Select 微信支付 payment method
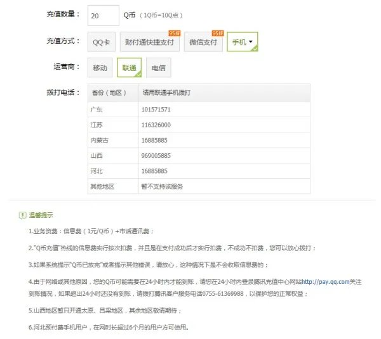 pyautogui.click(x=203, y=42)
